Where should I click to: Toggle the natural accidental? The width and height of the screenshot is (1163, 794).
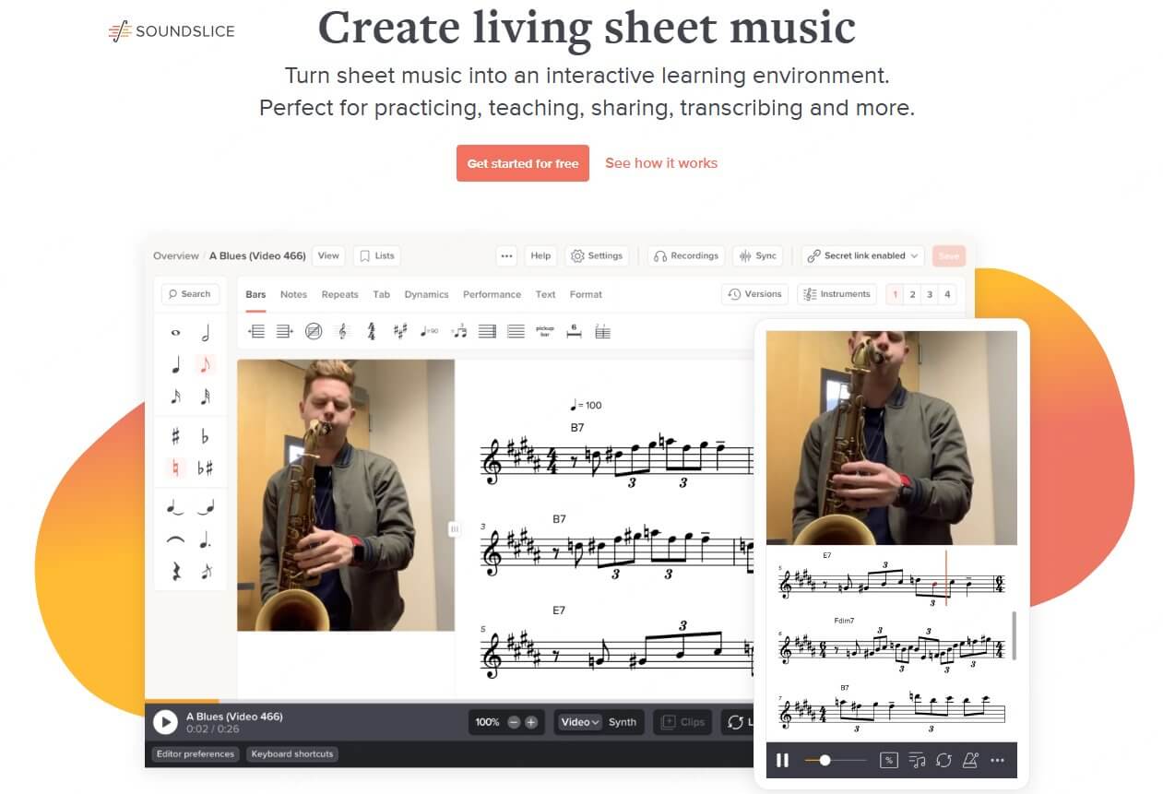point(175,468)
